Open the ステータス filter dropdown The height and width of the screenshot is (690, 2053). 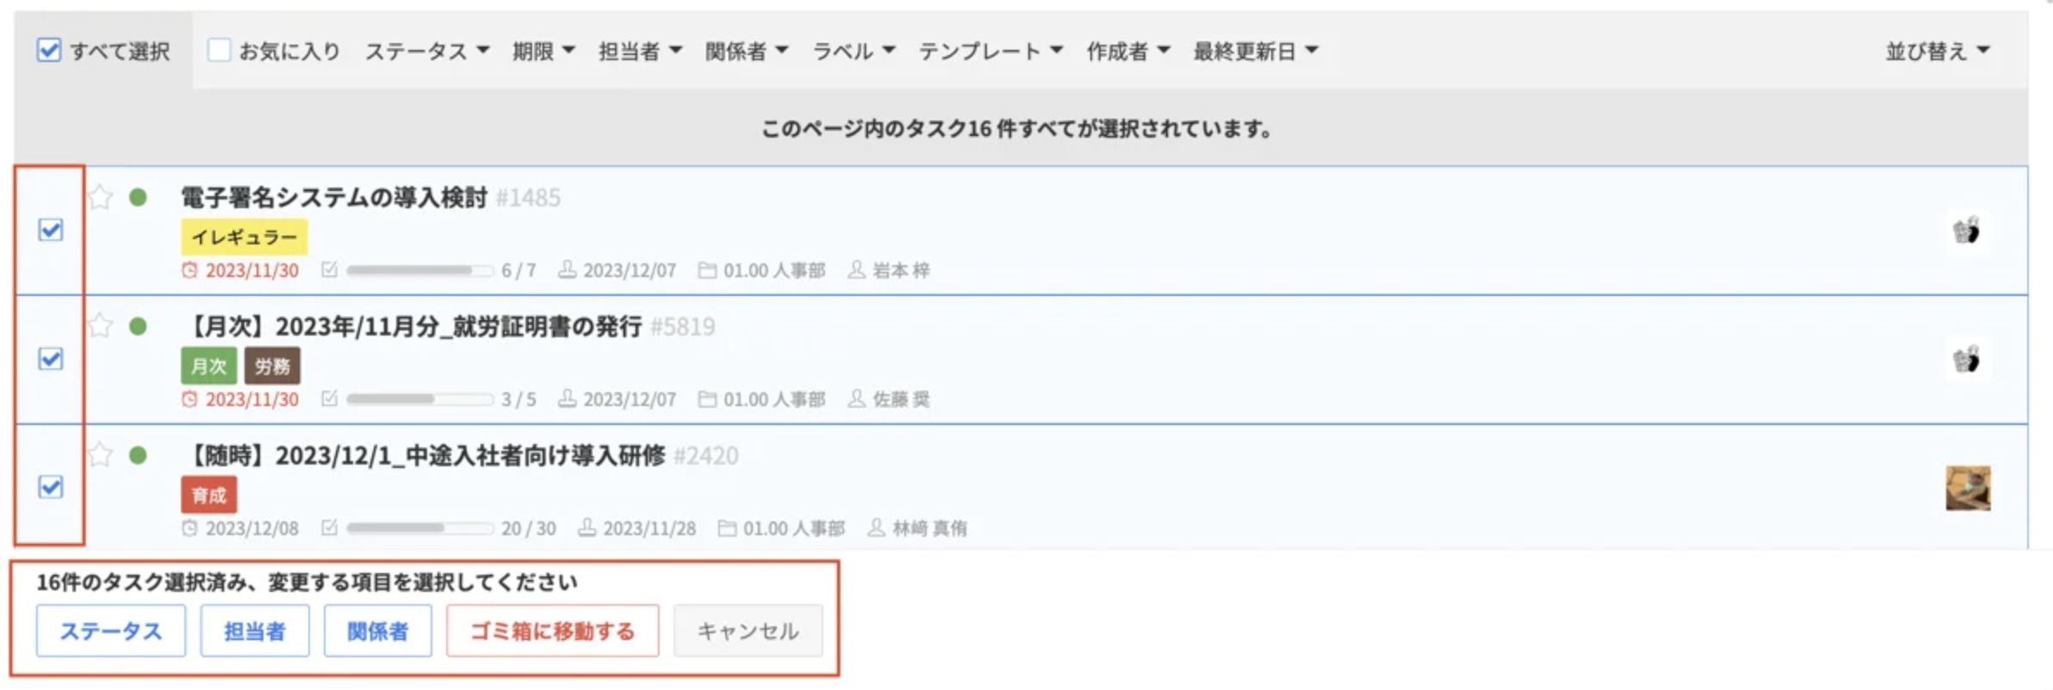click(x=427, y=51)
